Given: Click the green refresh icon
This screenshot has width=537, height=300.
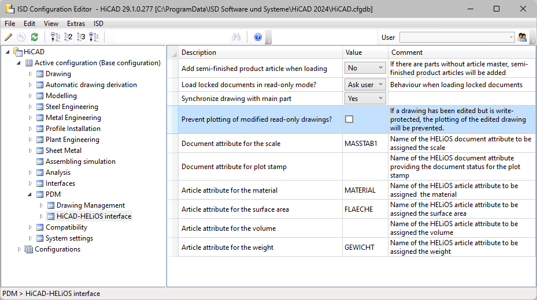Looking at the screenshot, I should pyautogui.click(x=34, y=37).
